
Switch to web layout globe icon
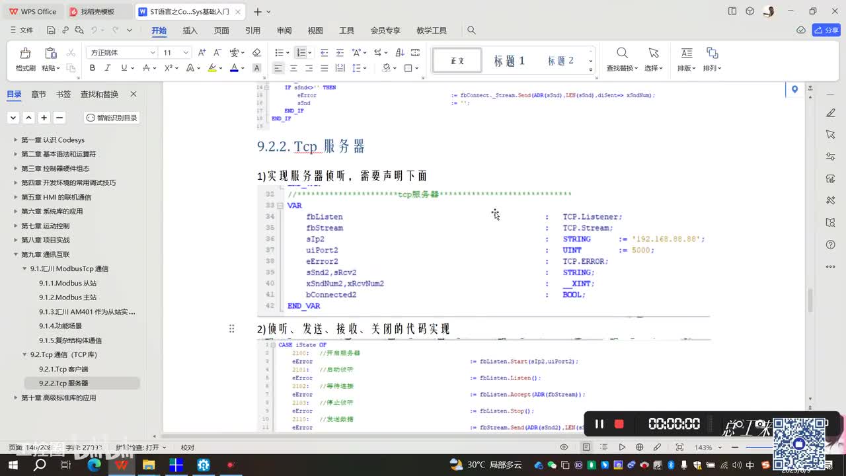(x=638, y=448)
